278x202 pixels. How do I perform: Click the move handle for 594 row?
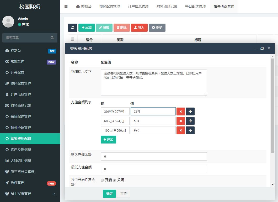[x=190, y=121]
